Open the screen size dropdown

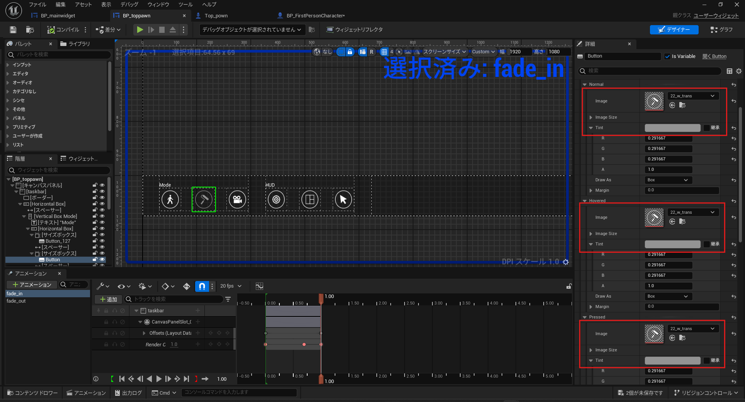tap(444, 52)
